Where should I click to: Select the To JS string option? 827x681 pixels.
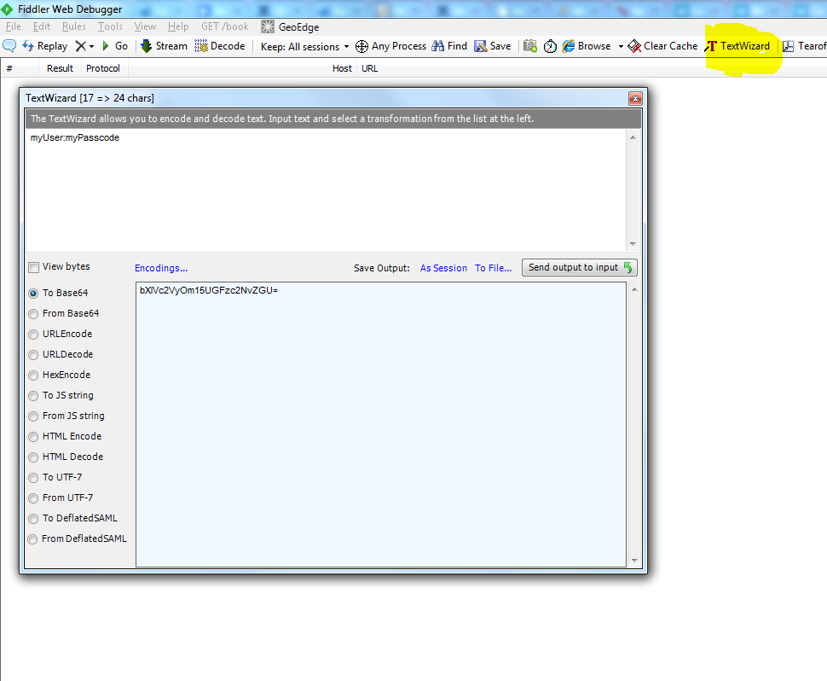(x=33, y=396)
